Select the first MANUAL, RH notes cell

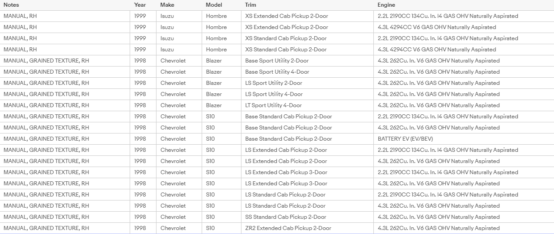[x=65, y=16]
